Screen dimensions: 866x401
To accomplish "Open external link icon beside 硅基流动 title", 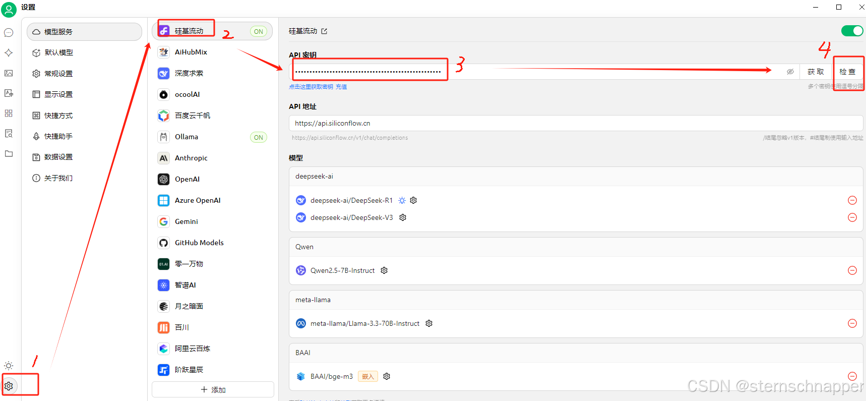I will 324,31.
